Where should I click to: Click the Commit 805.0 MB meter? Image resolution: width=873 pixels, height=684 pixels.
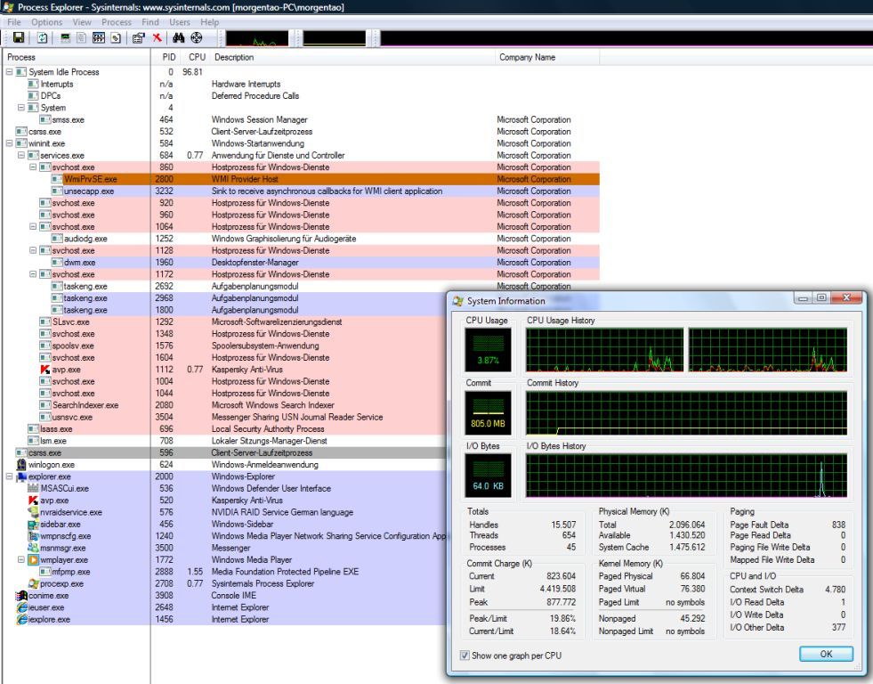(489, 412)
